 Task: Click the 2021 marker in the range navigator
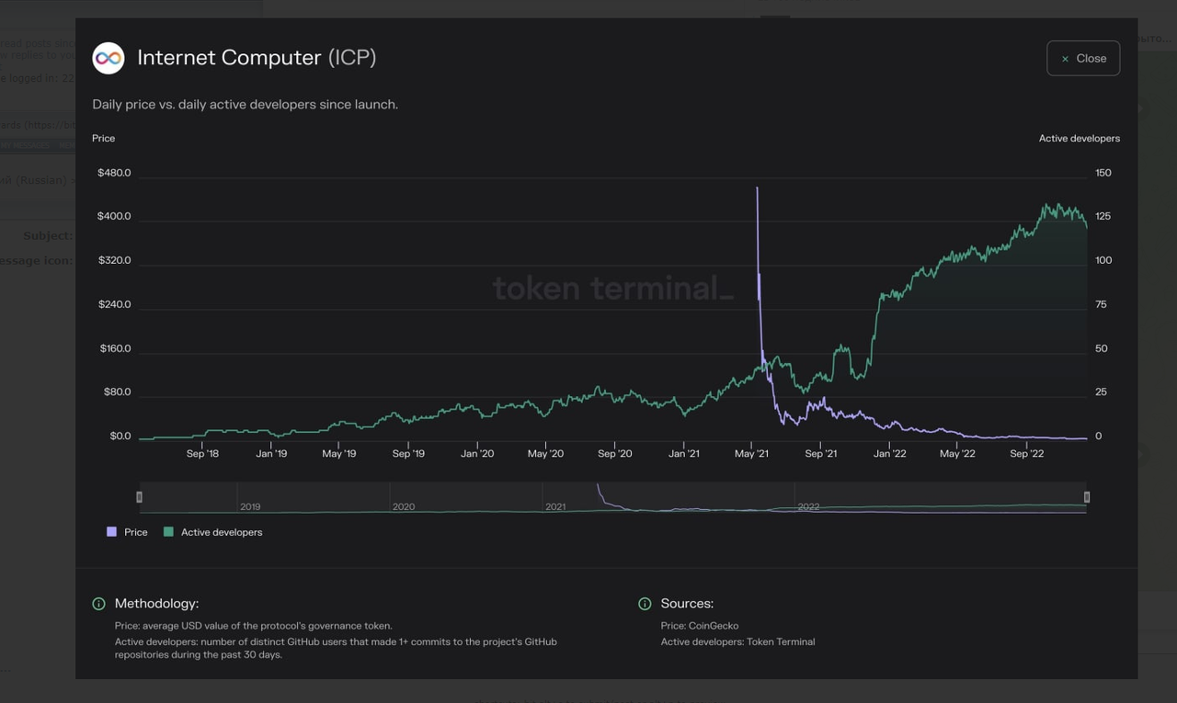point(555,507)
